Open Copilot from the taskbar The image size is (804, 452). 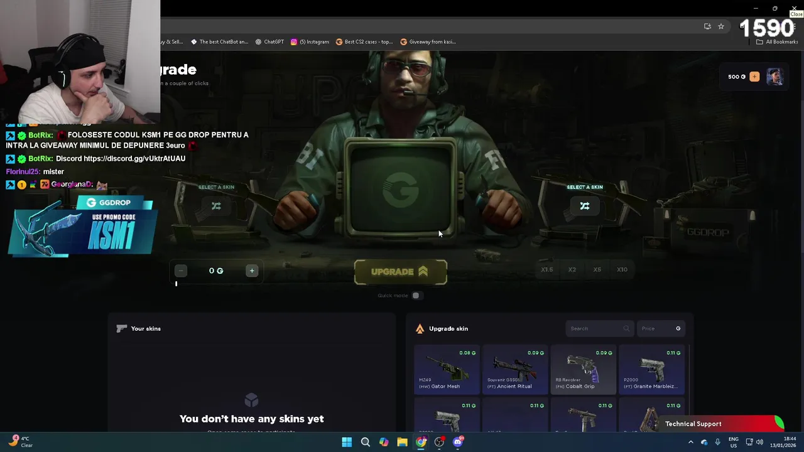point(384,442)
